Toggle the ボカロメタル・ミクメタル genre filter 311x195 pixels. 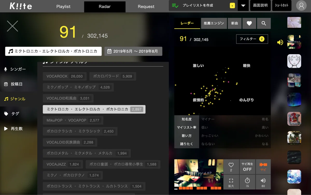point(87,153)
